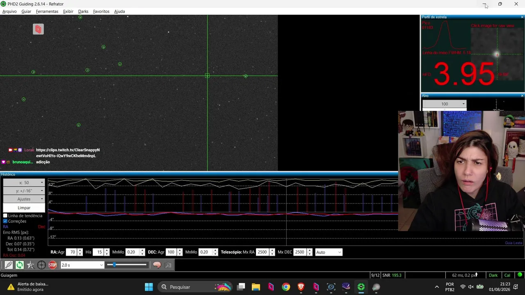Open the Ferramentas menu
The image size is (525, 295).
click(x=47, y=11)
